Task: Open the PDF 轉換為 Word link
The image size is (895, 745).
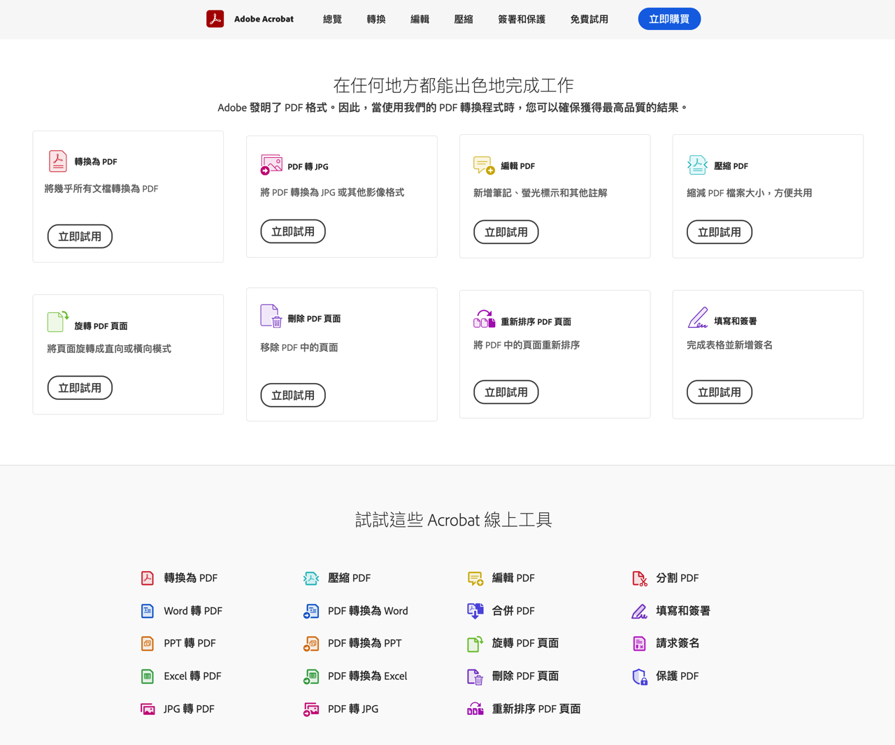Action: click(368, 611)
